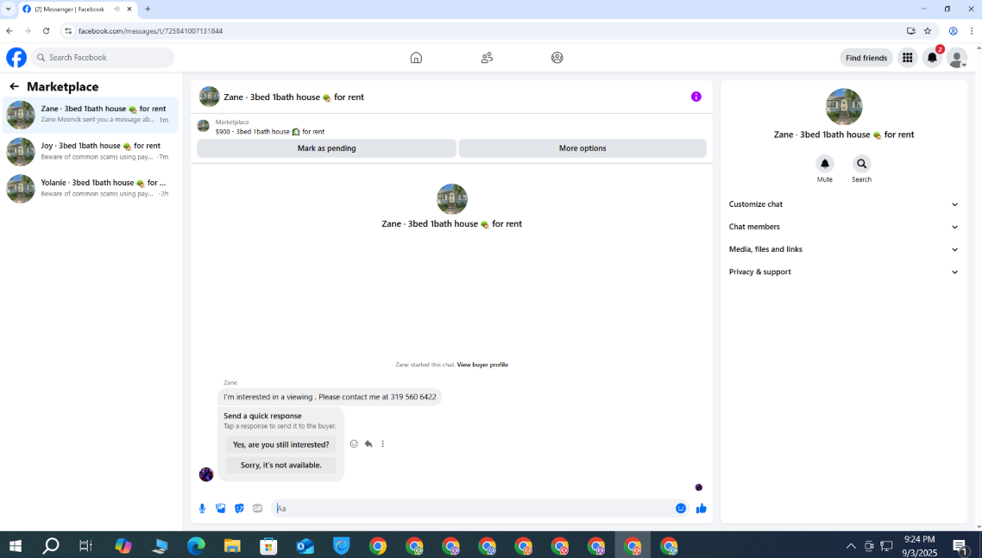Click the More options button
Screen dimensions: 982x558
click(582, 148)
